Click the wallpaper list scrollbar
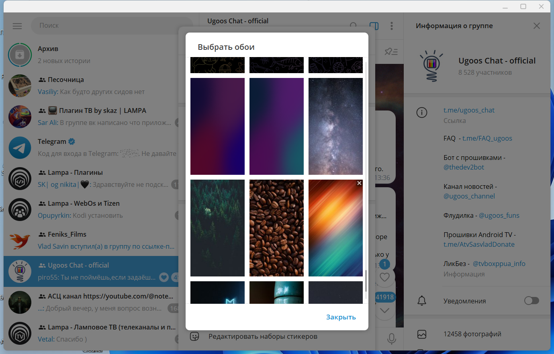The height and width of the screenshot is (354, 554). [x=366, y=281]
